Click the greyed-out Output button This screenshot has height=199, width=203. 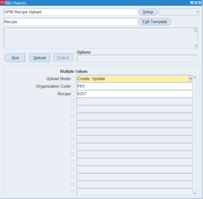tap(64, 58)
